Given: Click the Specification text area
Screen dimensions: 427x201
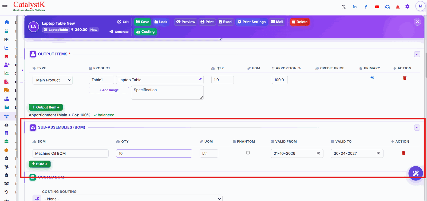Looking at the screenshot, I should [x=167, y=93].
